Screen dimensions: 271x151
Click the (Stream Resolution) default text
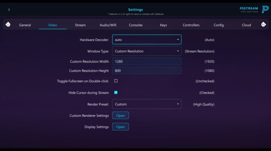pyautogui.click(x=200, y=51)
